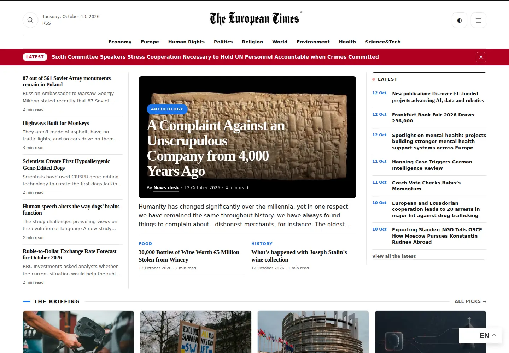Visit the Science&Tech section

click(383, 42)
